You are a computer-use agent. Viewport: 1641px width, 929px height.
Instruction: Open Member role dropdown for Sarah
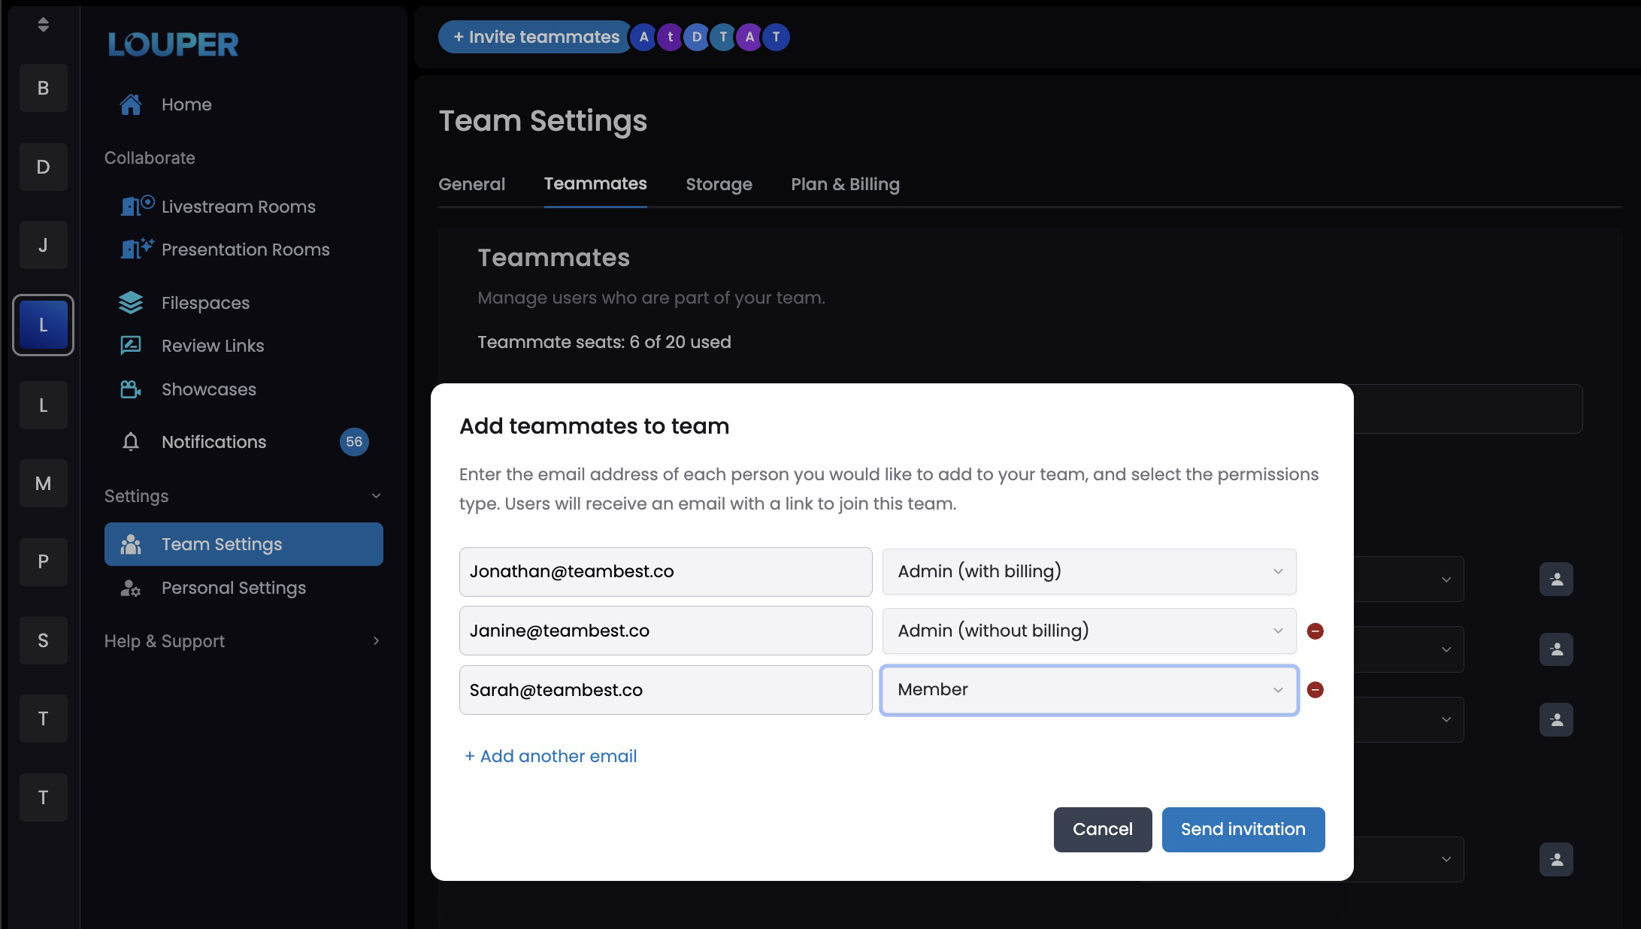point(1088,690)
